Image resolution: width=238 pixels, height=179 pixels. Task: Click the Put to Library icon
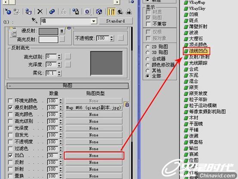(76, 12)
